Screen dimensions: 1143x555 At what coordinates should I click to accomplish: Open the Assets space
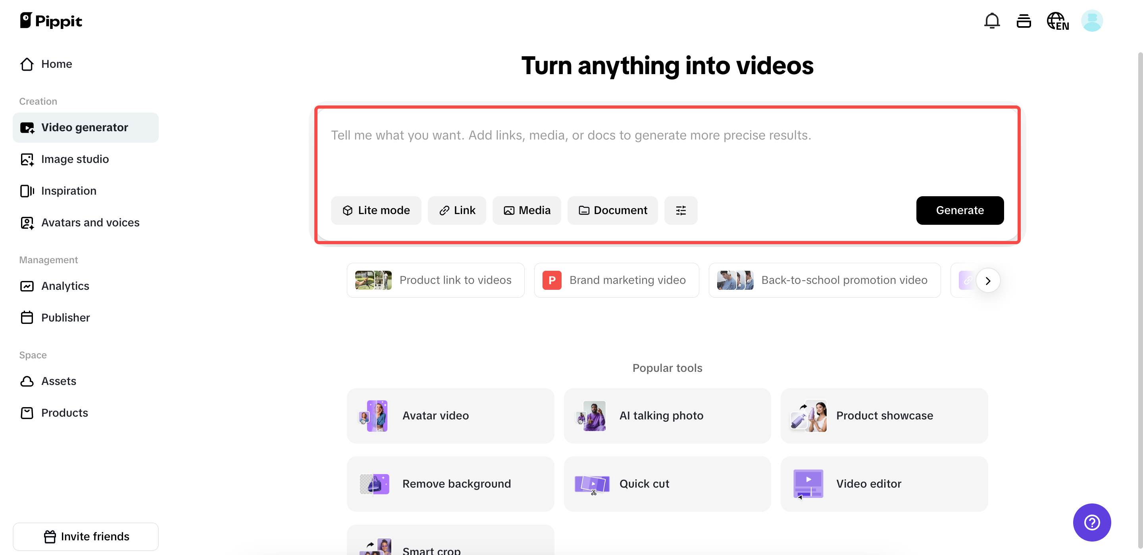pyautogui.click(x=59, y=381)
